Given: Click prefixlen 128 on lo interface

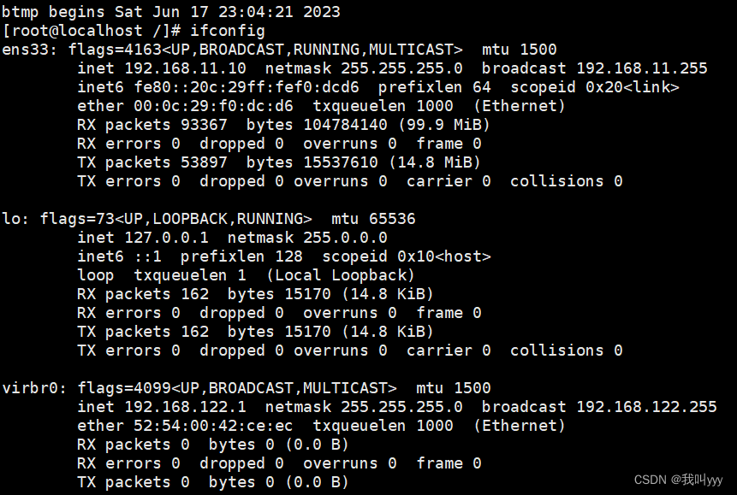Looking at the screenshot, I should (241, 256).
